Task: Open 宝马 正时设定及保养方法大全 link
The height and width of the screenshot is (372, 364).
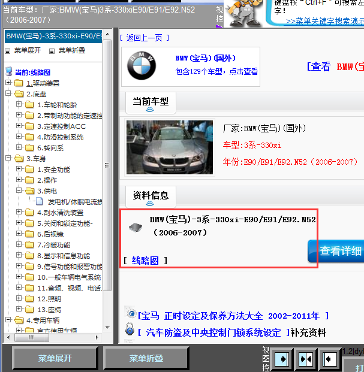Action: point(233,316)
